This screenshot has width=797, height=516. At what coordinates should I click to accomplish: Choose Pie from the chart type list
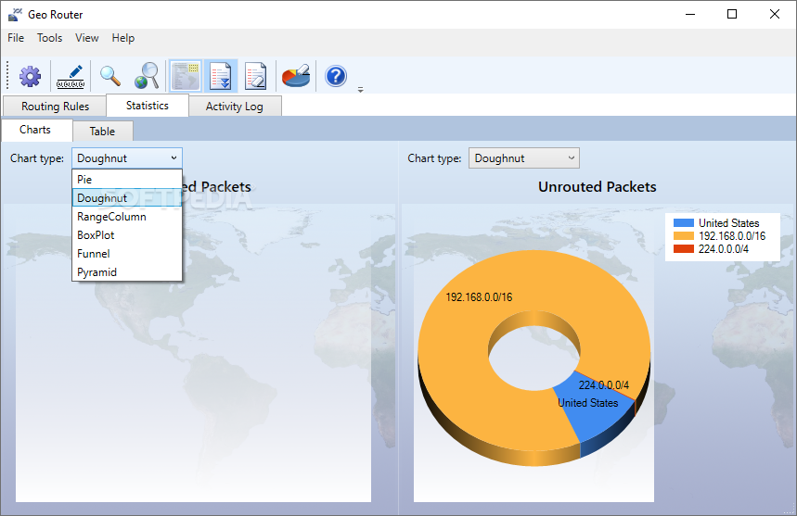[x=127, y=180]
